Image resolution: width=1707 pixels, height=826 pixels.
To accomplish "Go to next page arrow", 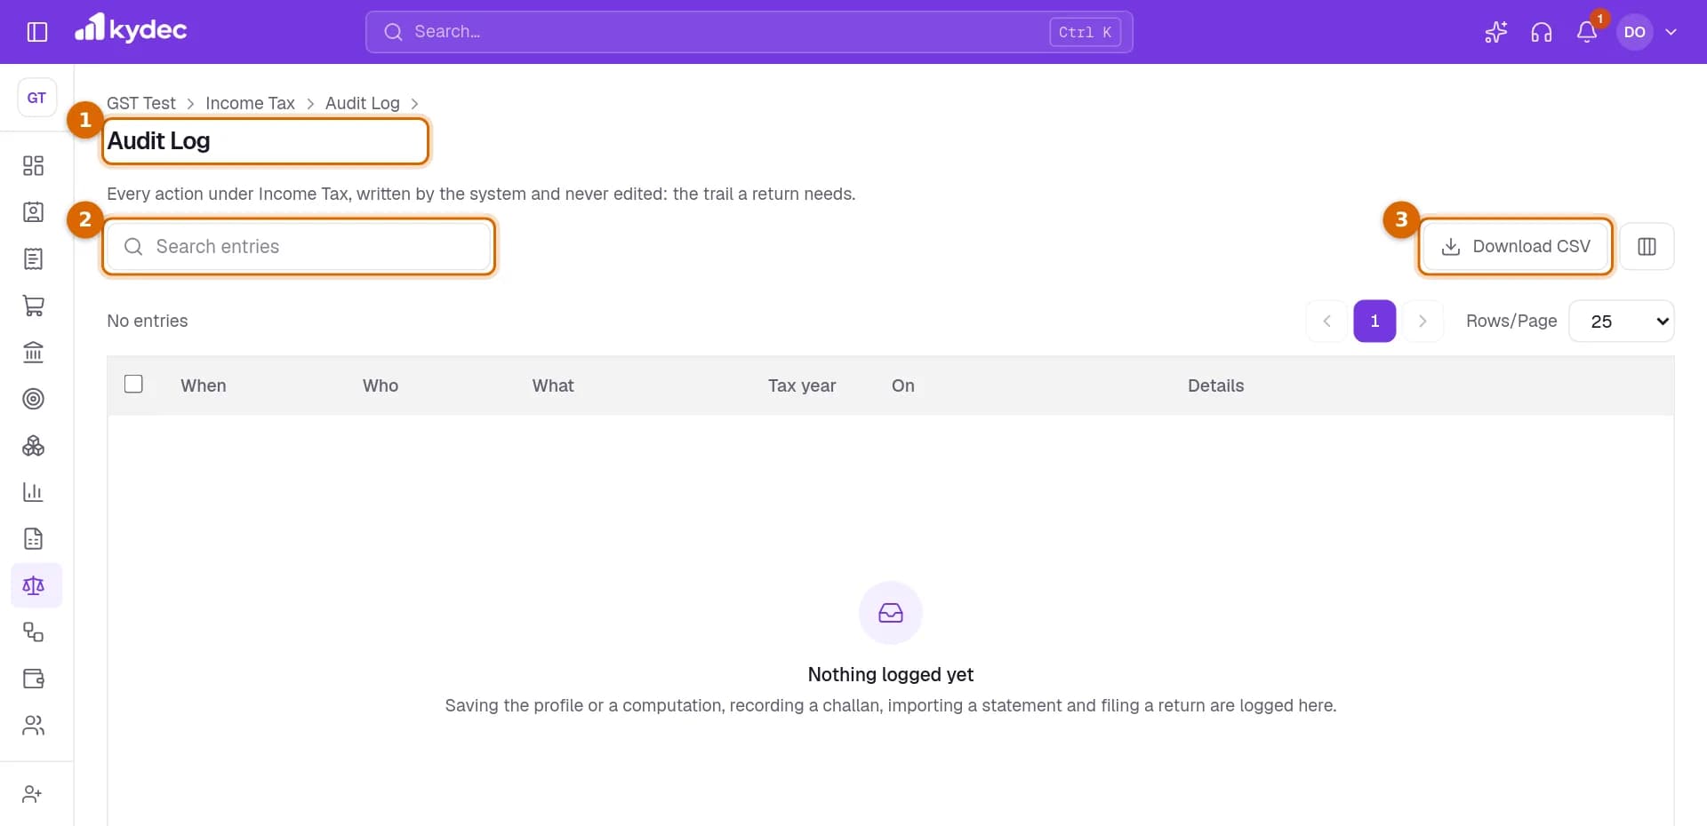I will pyautogui.click(x=1422, y=321).
